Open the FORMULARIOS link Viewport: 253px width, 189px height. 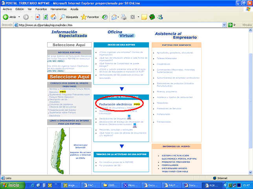[x=170, y=165]
